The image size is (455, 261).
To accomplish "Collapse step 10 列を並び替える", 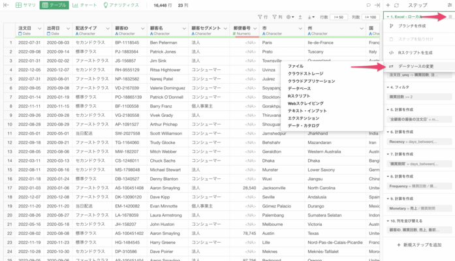I will [x=388, y=221].
